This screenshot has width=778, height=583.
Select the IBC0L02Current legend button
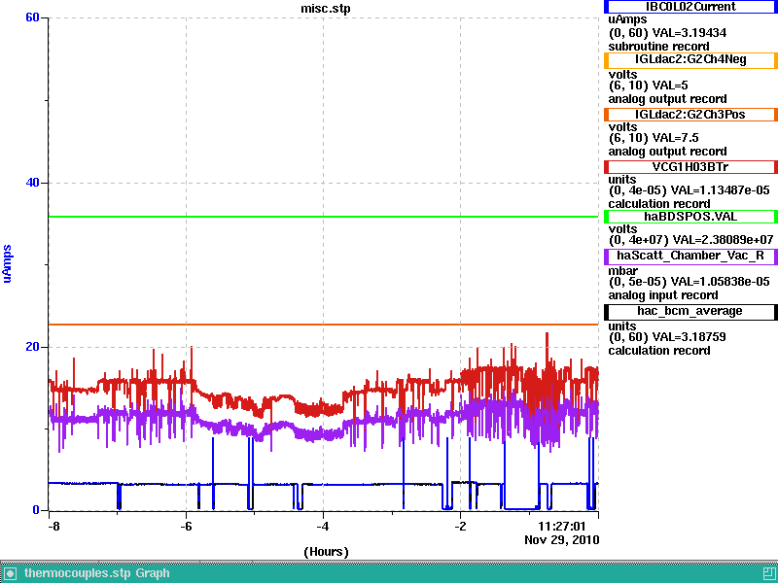pos(690,7)
